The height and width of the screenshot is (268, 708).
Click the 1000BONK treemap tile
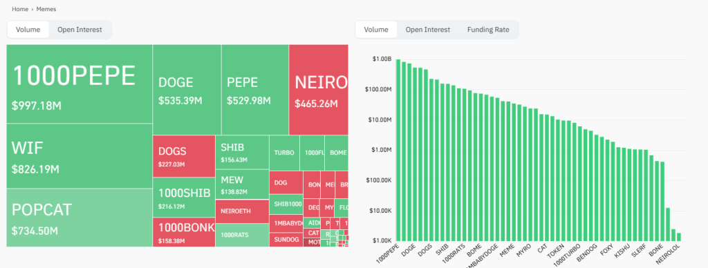pyautogui.click(x=184, y=232)
